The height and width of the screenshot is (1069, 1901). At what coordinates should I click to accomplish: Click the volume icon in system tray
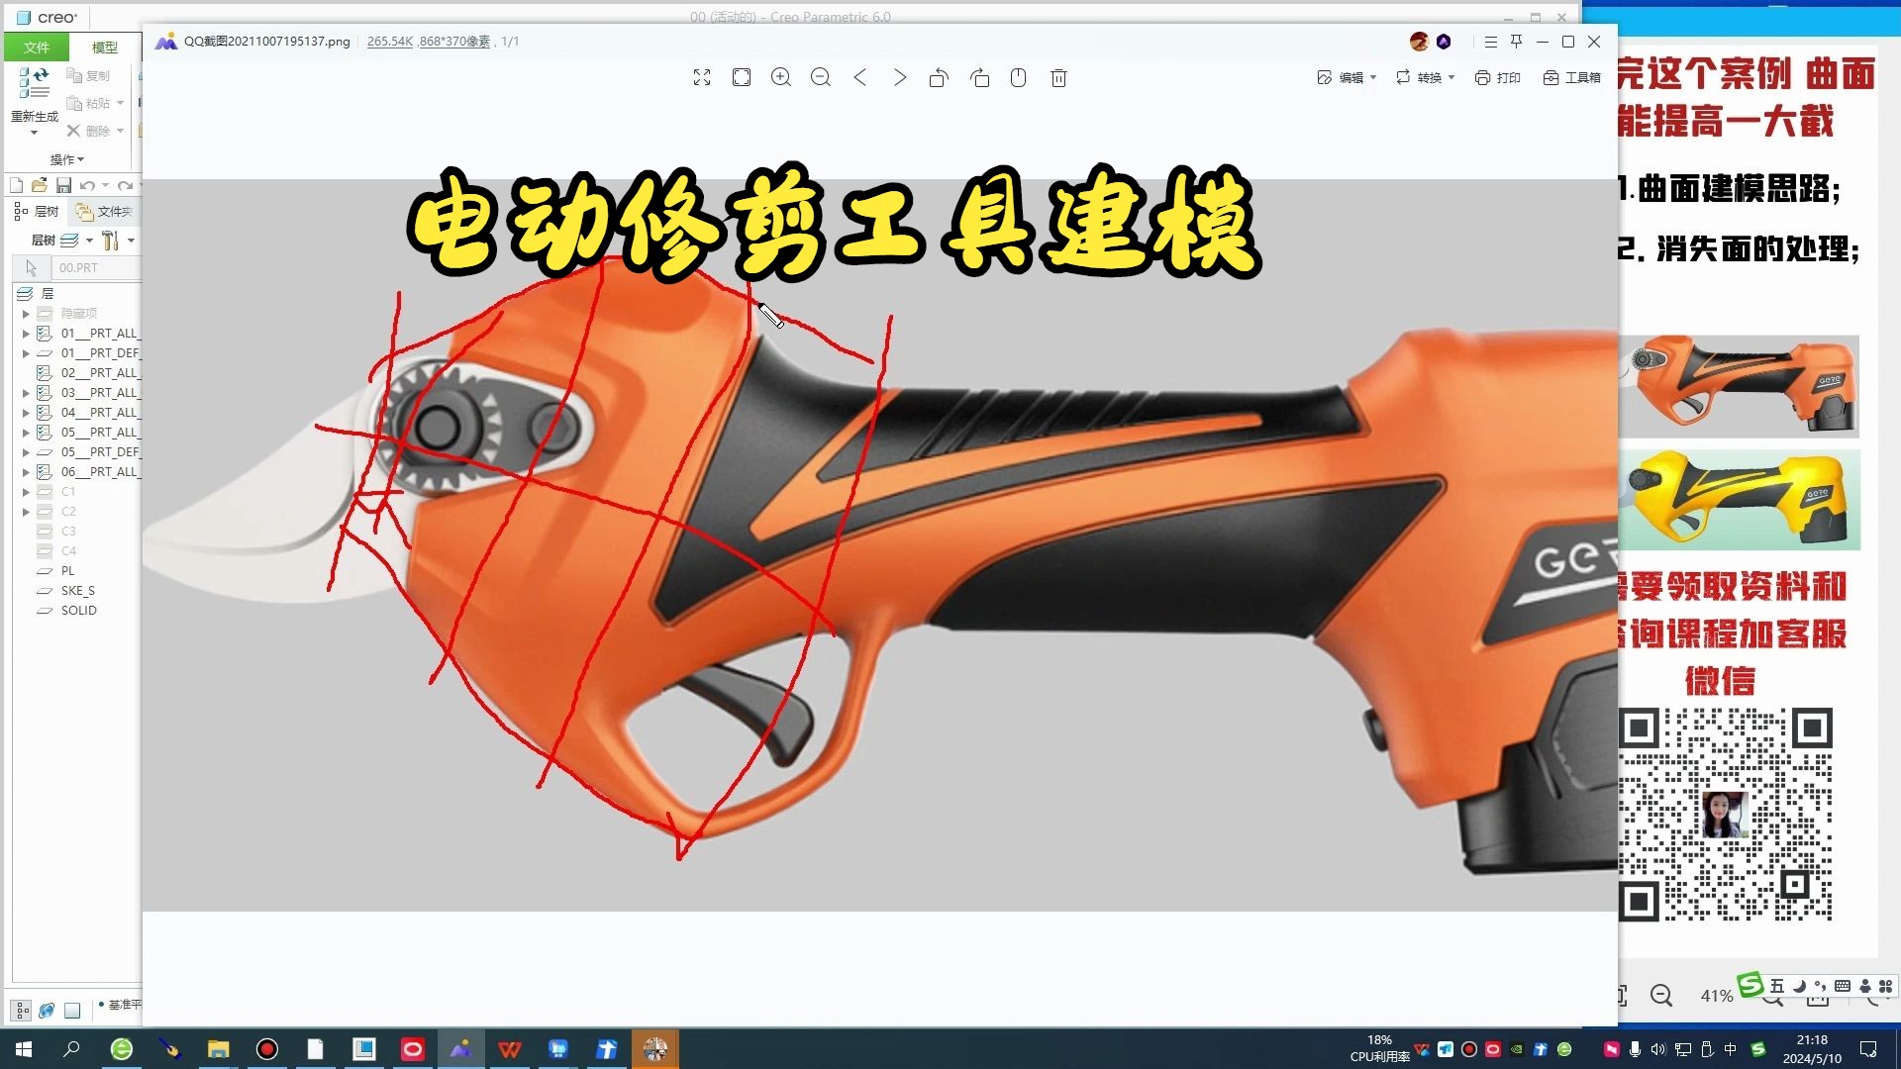point(1658,1049)
